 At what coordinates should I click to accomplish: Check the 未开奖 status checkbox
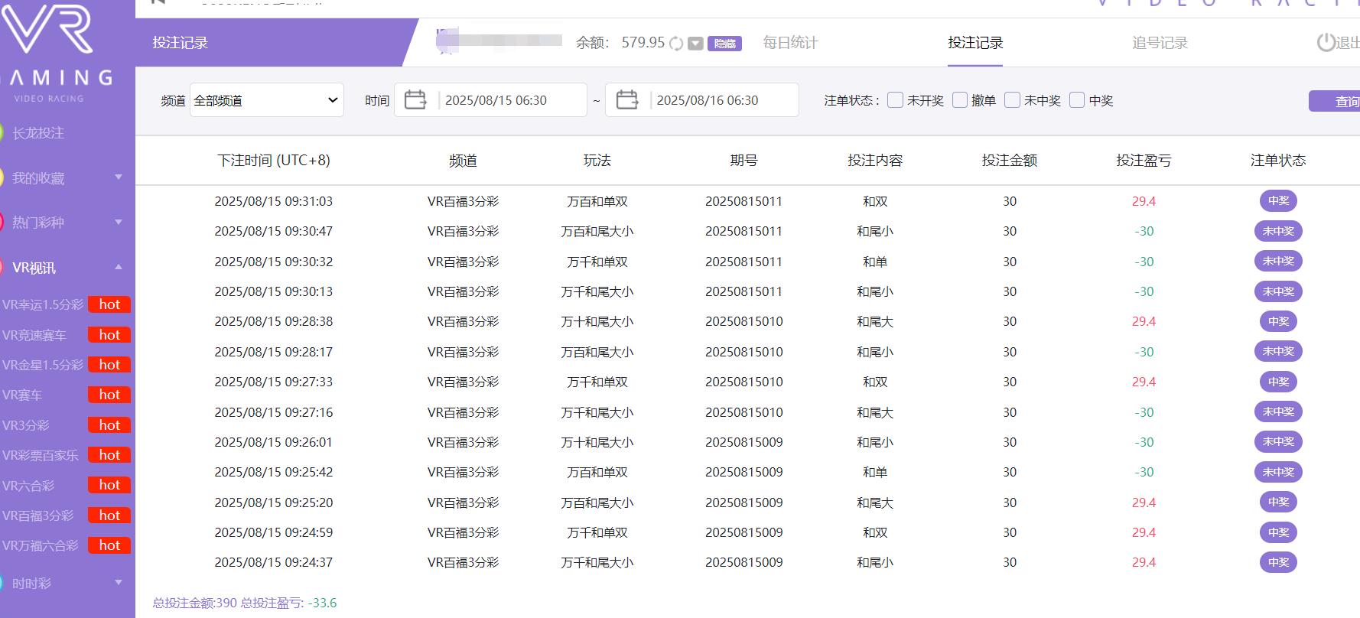[895, 100]
